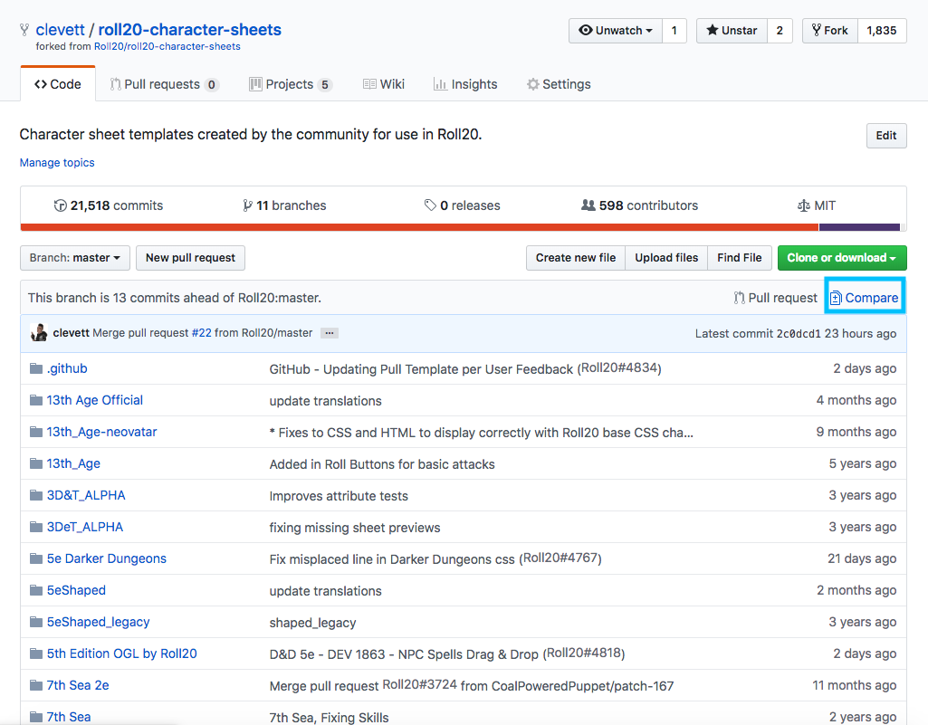Expand the commit message with the ellipsis button
Screen dimensions: 928x725
tap(329, 333)
